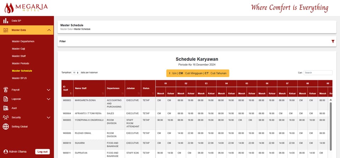Click the Log out button
Image resolution: width=340 pixels, height=158 pixels.
(42, 152)
